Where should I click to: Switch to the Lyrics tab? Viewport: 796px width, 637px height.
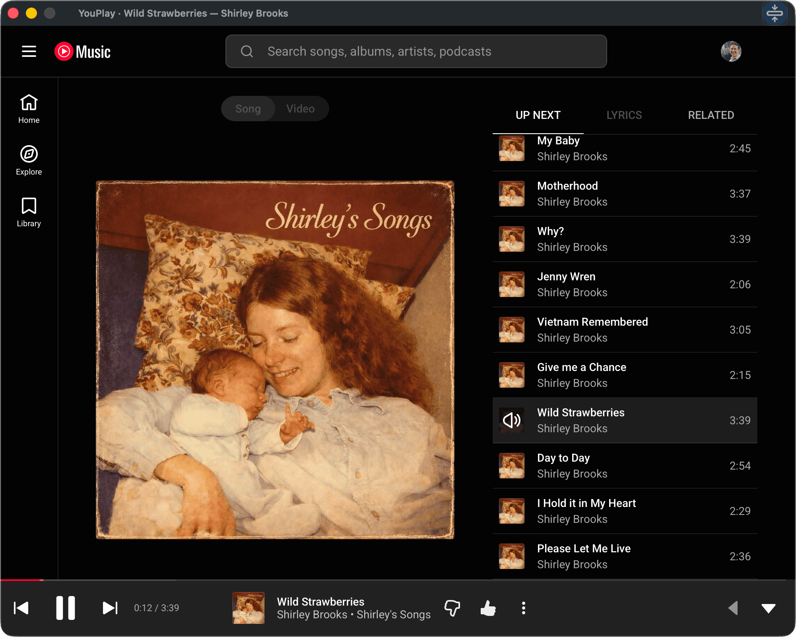tap(624, 115)
